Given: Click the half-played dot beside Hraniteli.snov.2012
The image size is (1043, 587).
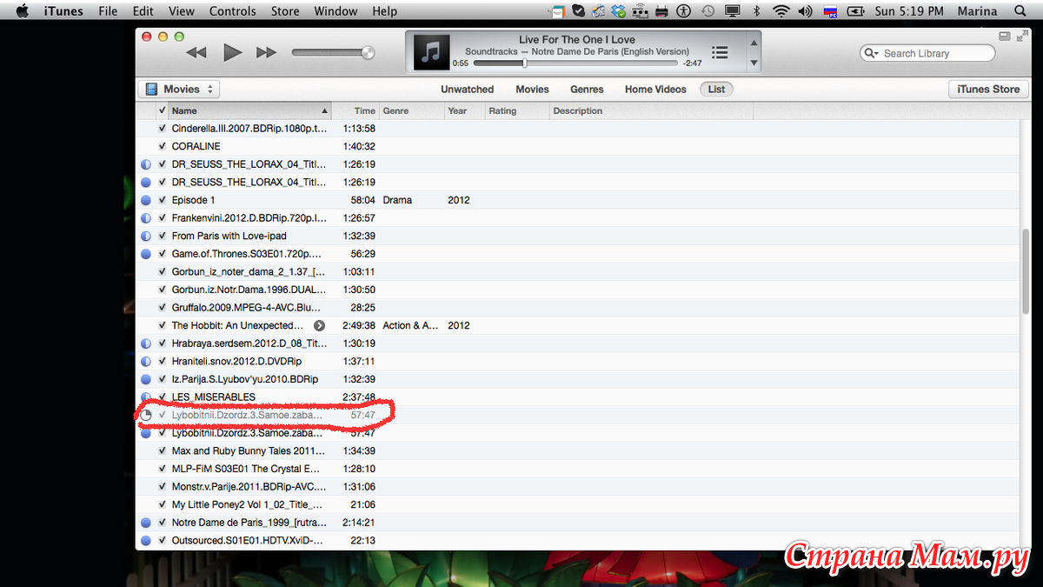Looking at the screenshot, I should tap(146, 361).
